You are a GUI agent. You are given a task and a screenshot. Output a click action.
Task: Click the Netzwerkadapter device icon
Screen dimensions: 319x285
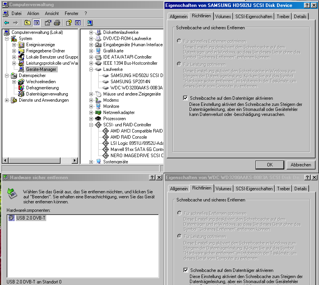(x=98, y=112)
